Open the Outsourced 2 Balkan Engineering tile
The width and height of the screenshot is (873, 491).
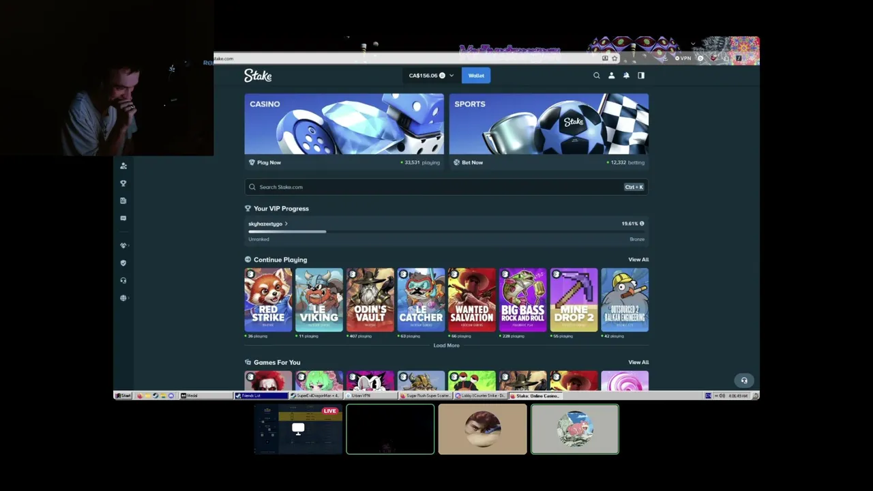pyautogui.click(x=625, y=300)
